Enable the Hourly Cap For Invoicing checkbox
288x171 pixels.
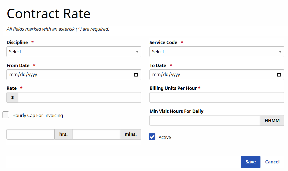6,115
